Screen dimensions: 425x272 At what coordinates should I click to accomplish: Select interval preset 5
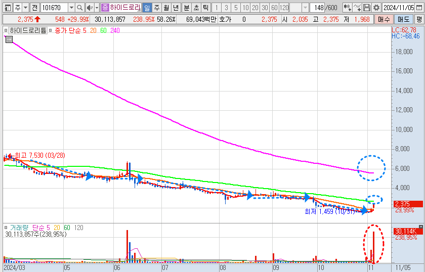[x=236, y=8]
